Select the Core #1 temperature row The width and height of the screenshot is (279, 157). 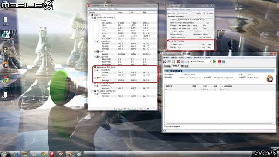[123, 75]
